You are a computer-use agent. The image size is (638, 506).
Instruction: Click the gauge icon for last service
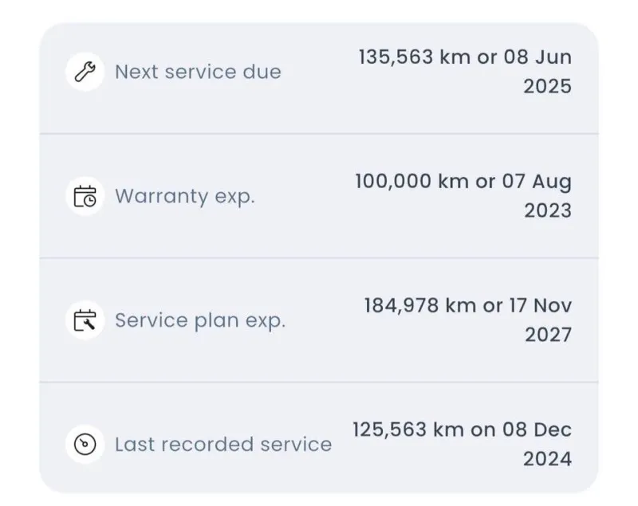[85, 444]
